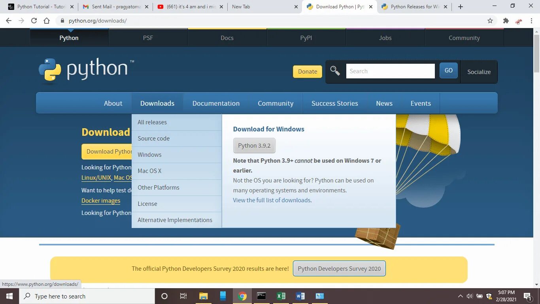The image size is (540, 304).
Task: Go back with the browser back arrow
Action: tap(9, 21)
